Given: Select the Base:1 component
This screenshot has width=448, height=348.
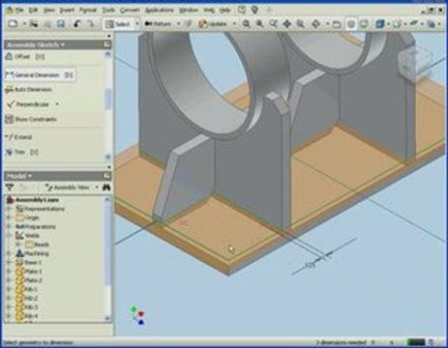Looking at the screenshot, I should pos(29,263).
